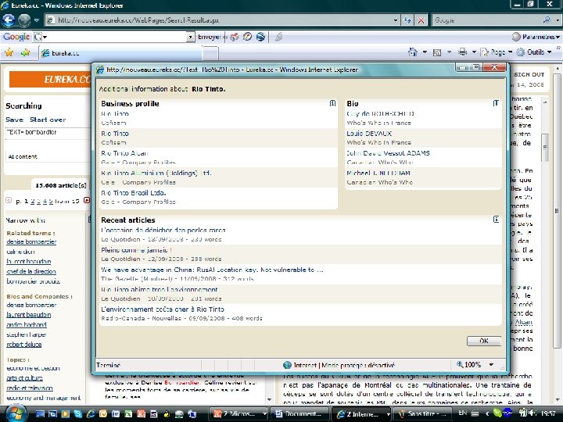Click the browser Back arrow button
Viewport: 563px width, 422px height.
pyautogui.click(x=9, y=20)
